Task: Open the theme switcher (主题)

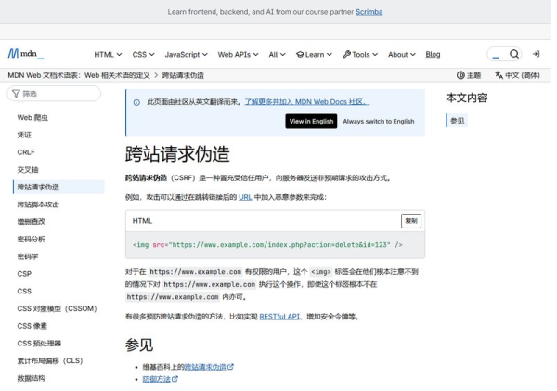Action: coord(469,75)
